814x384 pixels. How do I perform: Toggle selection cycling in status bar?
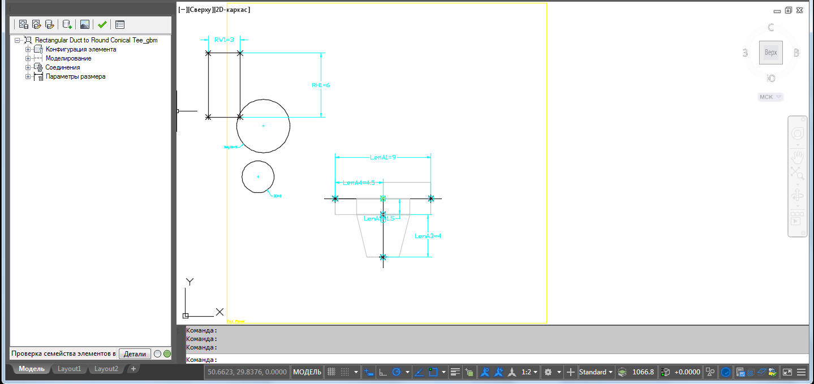[469, 372]
